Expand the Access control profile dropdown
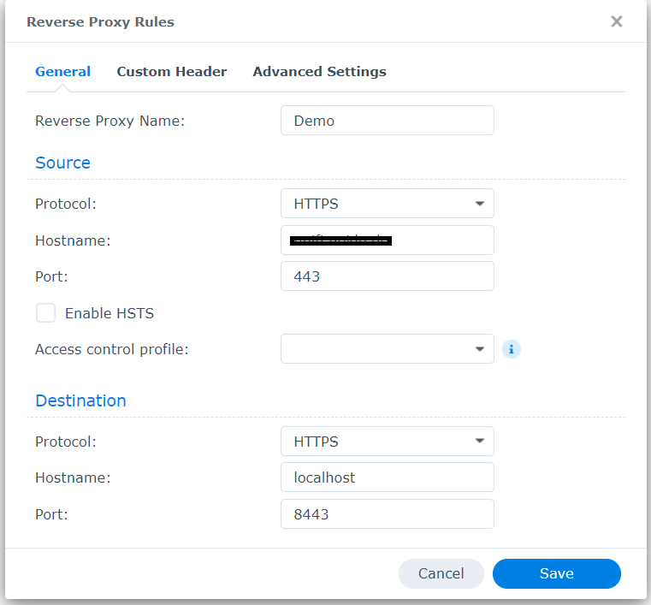Viewport: 651px width, 605px height. click(387, 349)
